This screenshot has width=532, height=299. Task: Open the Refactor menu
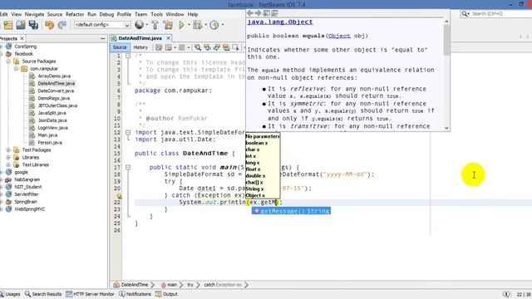tap(75, 14)
